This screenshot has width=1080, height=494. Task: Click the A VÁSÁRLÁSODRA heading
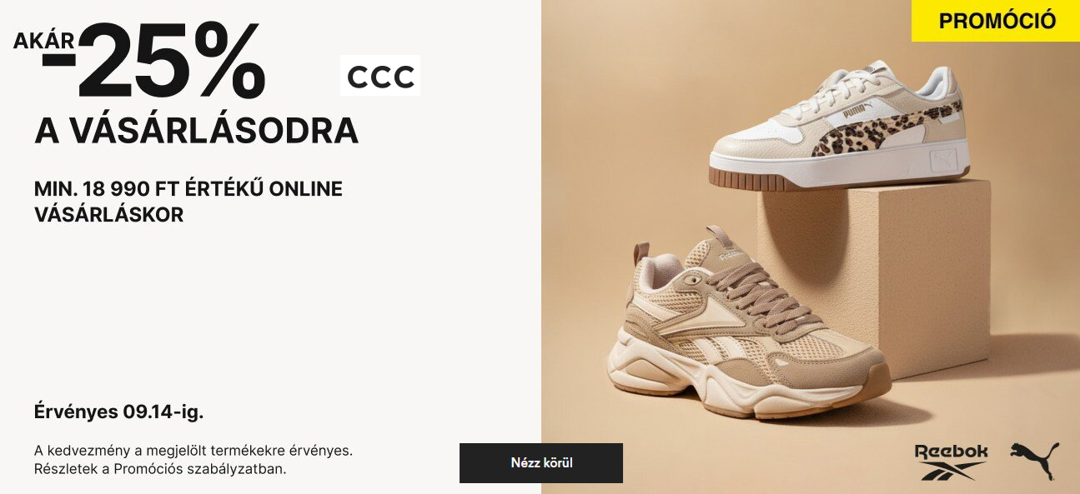(197, 132)
